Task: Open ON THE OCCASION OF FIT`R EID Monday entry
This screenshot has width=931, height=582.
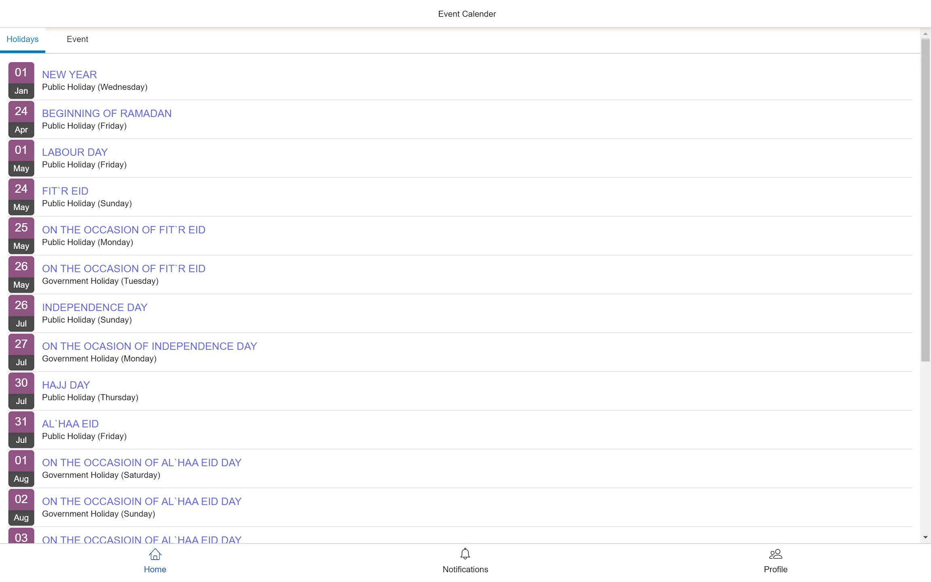Action: [124, 230]
